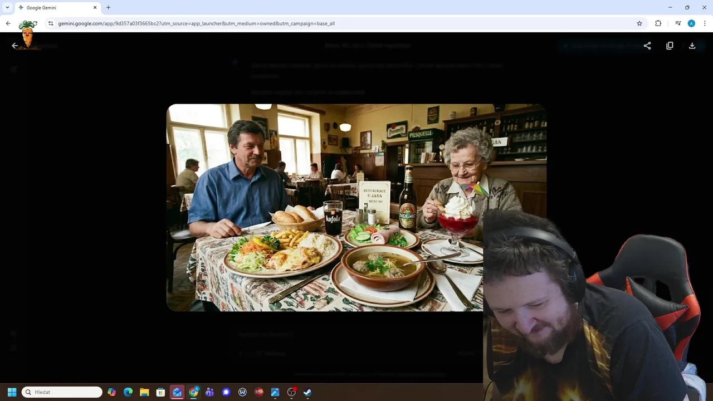Bookmark this page with the star
Screen dimensions: 713x401
click(639, 23)
